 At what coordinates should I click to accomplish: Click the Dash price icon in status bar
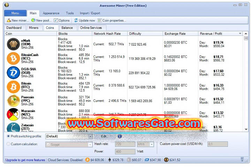pos(147,160)
